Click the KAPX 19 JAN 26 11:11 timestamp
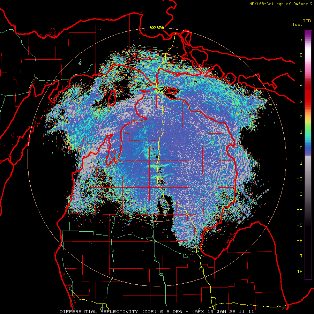This screenshot has height=314, width=314. (223, 312)
